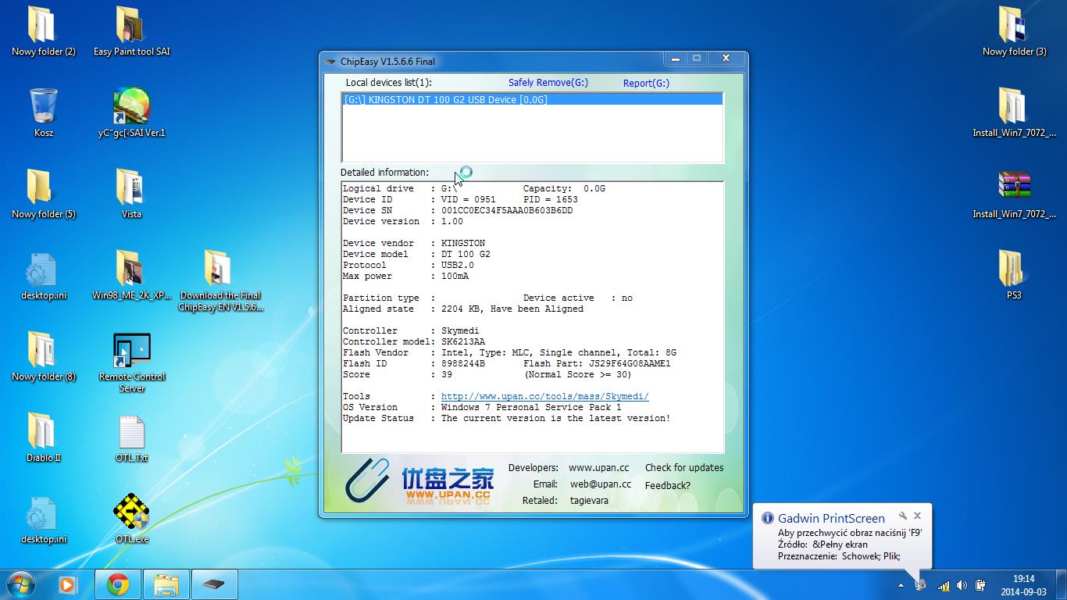Viewport: 1067px width, 600px height.
Task: Click the web@upan.cc email link
Action: pos(601,484)
